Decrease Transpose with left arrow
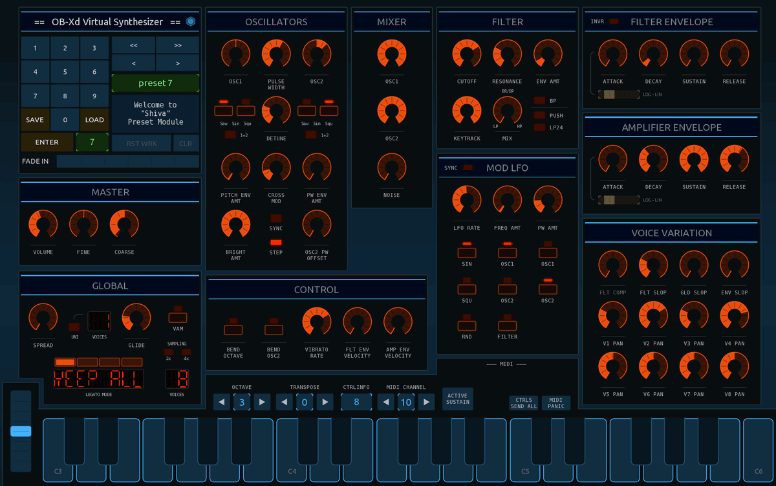 [285, 403]
